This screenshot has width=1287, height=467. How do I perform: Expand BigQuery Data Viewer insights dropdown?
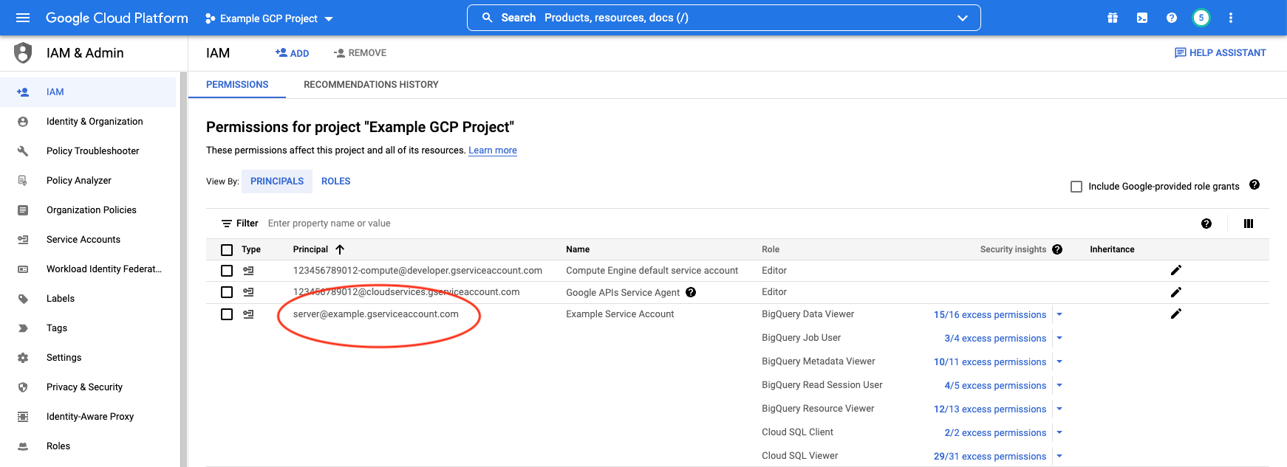[x=1059, y=314]
